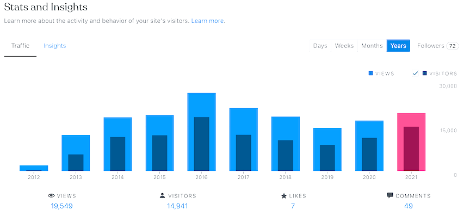Click the person icon beside Visitors

tap(162, 195)
